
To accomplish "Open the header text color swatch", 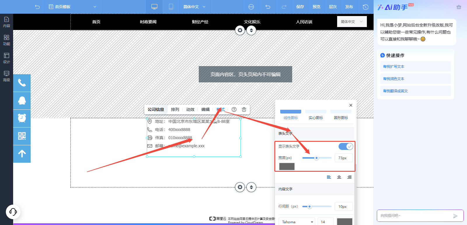I will click(287, 166).
